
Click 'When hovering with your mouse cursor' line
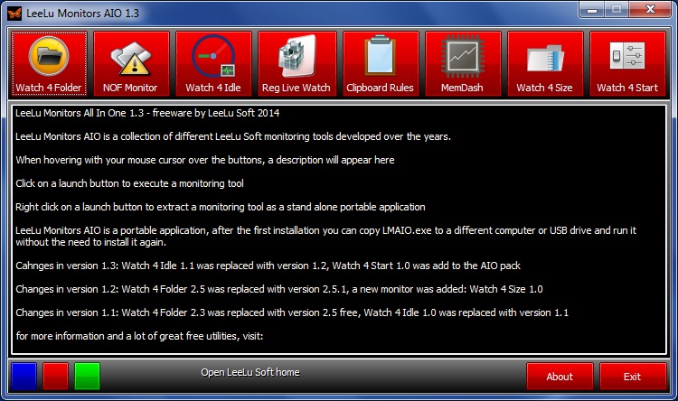tap(205, 160)
